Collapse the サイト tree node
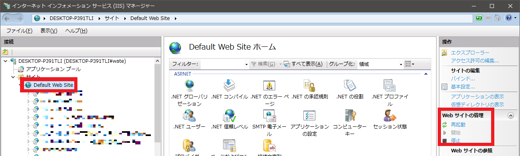This screenshot has height=156, width=520. pos(13,77)
